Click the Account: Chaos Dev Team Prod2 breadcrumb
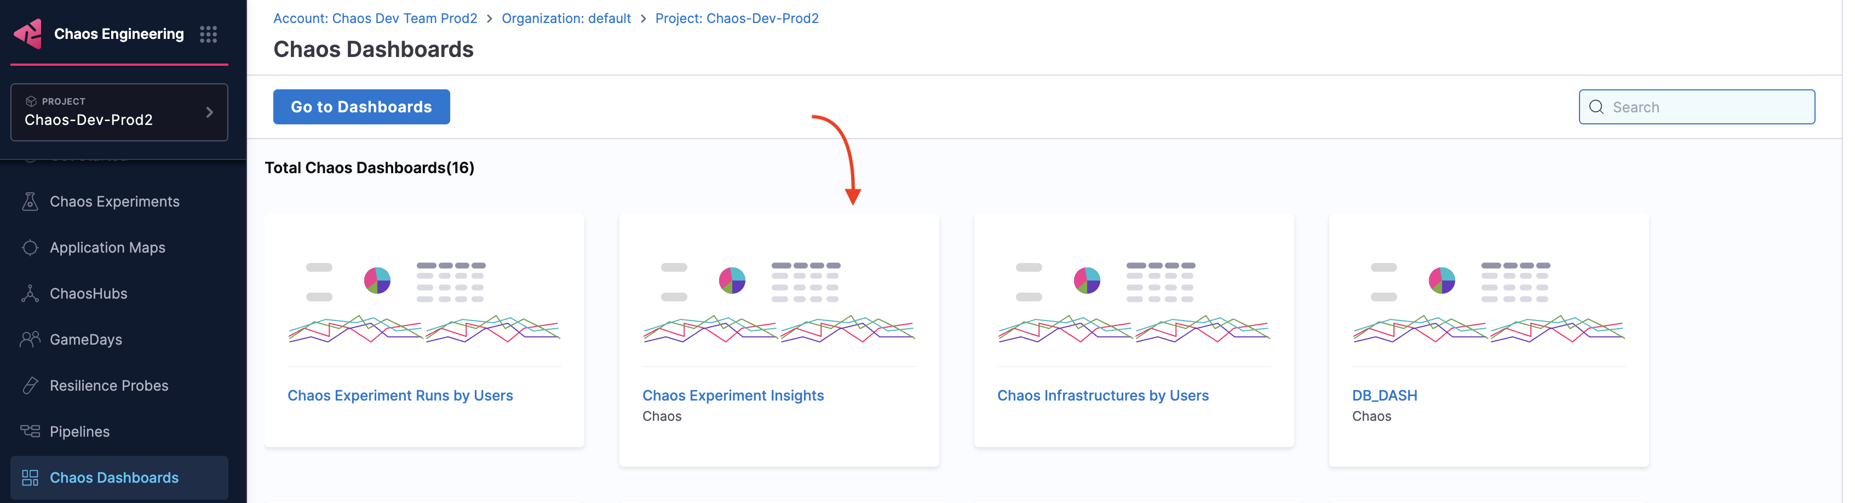1855x503 pixels. coord(375,19)
